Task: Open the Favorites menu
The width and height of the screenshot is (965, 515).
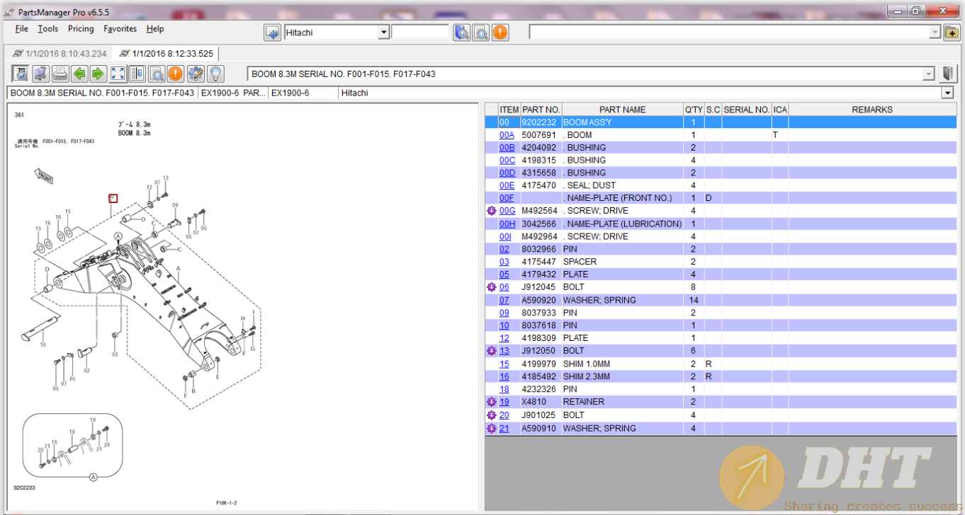Action: pyautogui.click(x=120, y=29)
